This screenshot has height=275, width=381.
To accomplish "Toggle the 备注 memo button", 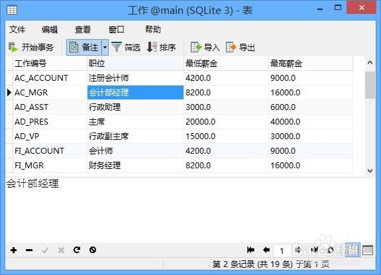I will tap(84, 47).
